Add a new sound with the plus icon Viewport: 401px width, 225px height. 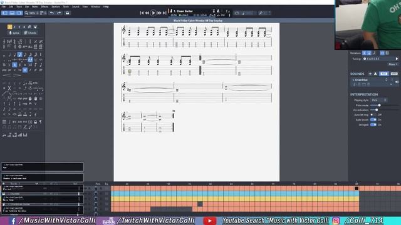pyautogui.click(x=370, y=74)
